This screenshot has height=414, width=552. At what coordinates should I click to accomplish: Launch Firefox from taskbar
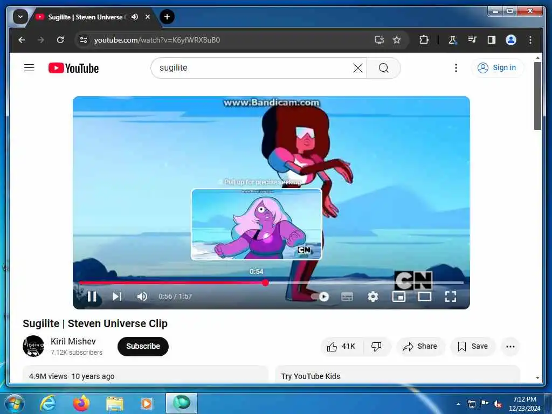[x=81, y=403]
